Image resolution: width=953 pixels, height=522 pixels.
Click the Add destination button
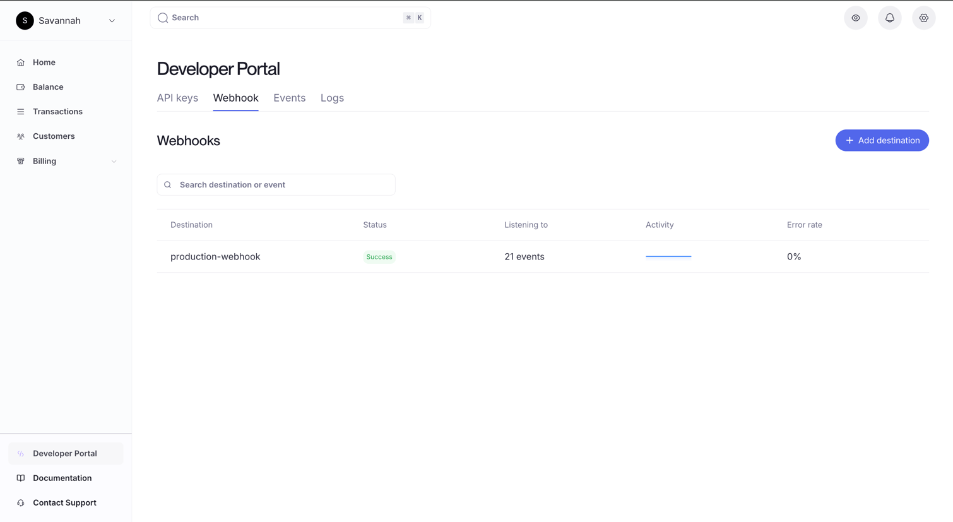[882, 140]
